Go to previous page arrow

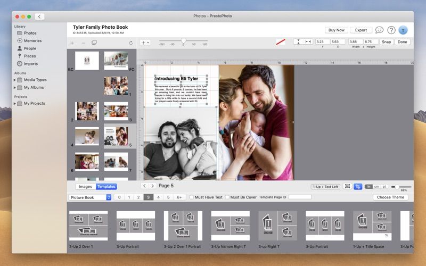point(144,186)
